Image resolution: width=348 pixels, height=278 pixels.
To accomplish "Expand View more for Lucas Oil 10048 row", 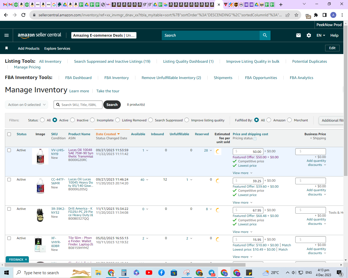I will point(243,173).
